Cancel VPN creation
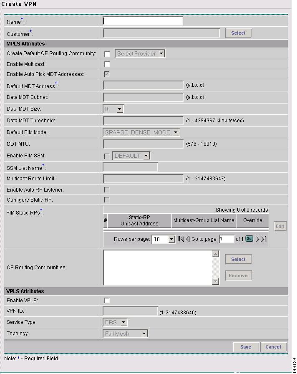Image resolution: width=297 pixels, height=374 pixels. tap(273, 347)
